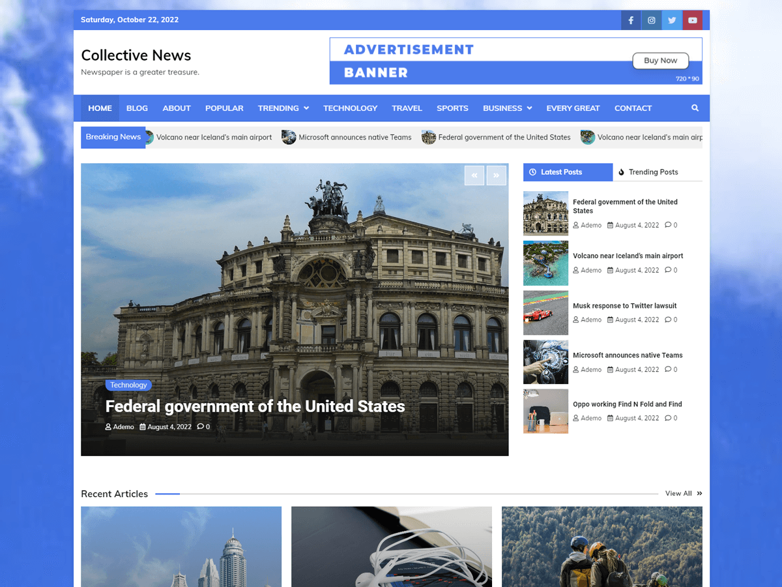Select the Latest Posts tab
Image resolution: width=782 pixels, height=587 pixels.
point(568,172)
